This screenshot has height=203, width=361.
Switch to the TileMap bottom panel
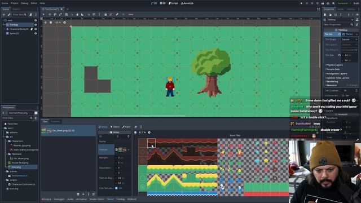[121, 199]
